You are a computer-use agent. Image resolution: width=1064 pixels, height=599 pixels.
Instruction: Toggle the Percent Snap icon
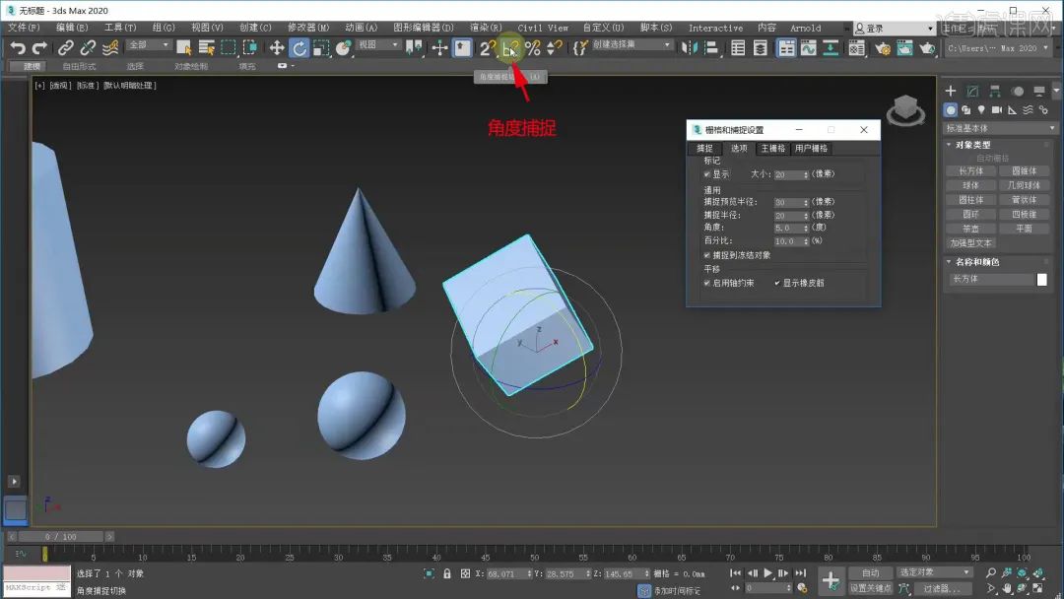(x=532, y=47)
